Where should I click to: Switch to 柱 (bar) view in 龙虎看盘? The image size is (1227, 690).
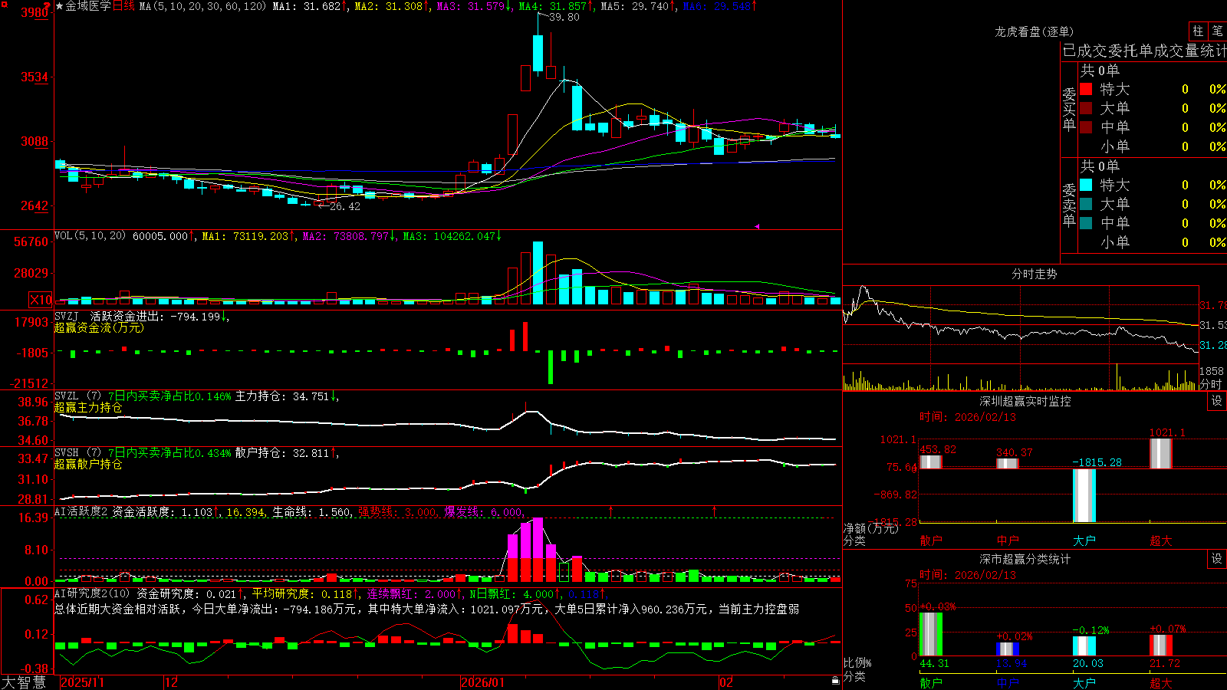click(x=1198, y=31)
